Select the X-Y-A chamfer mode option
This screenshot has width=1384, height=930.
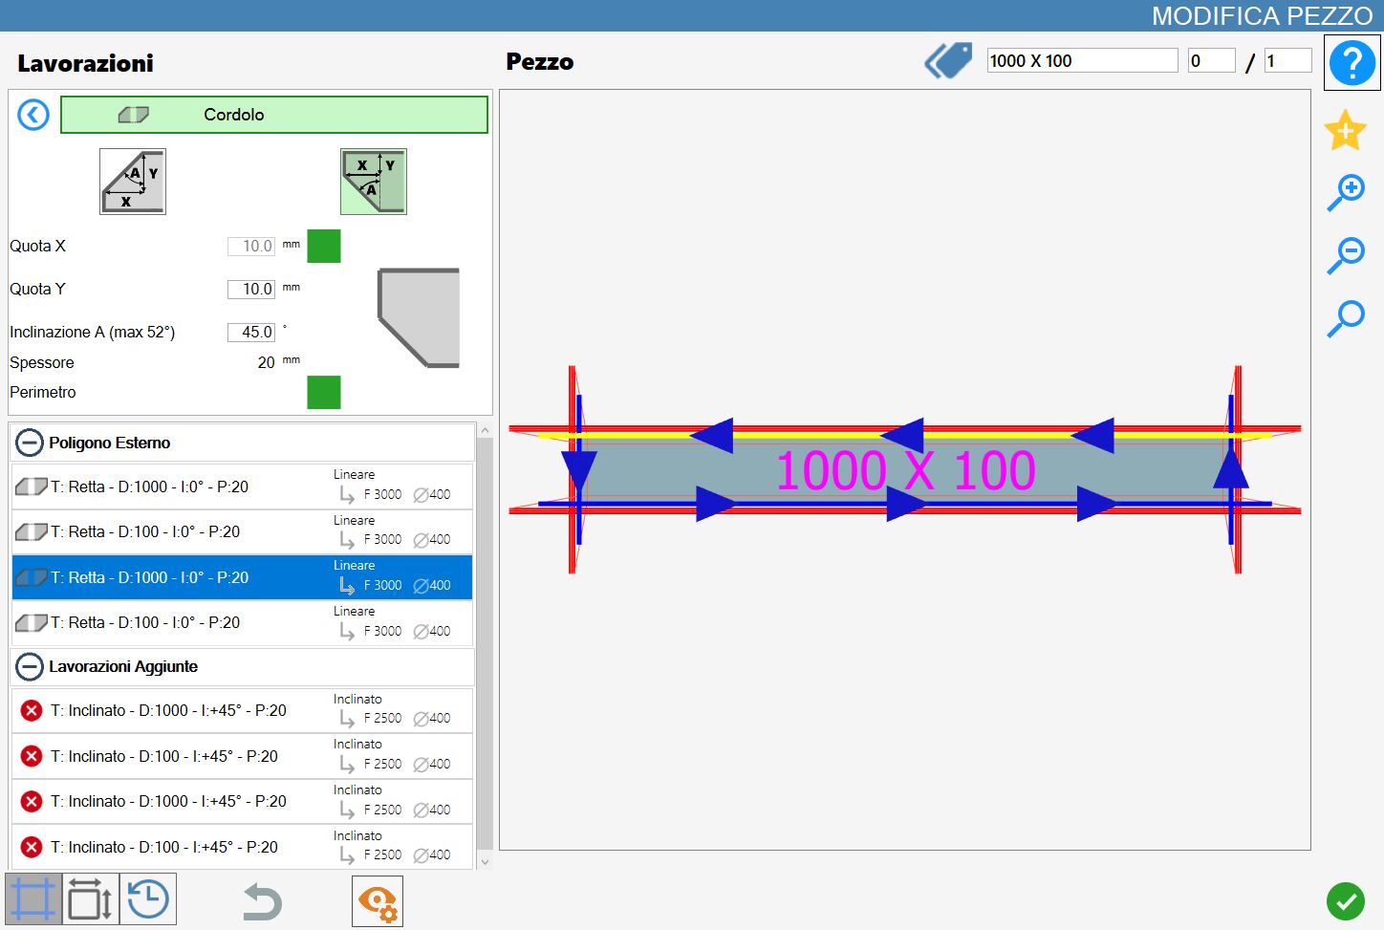pos(374,182)
